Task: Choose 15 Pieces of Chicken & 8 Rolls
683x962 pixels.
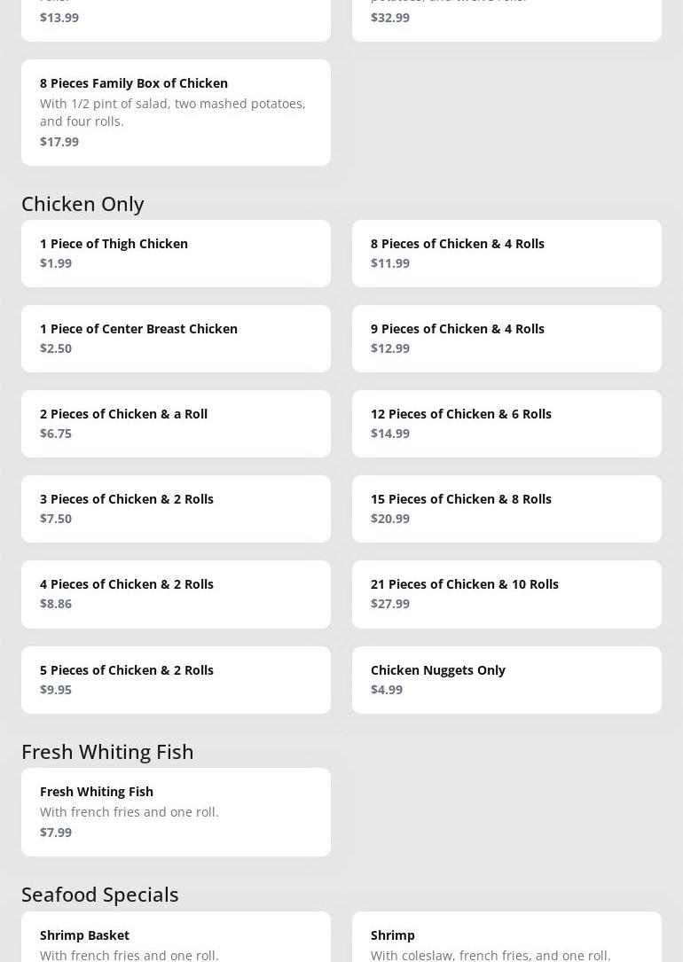Action: [506, 508]
